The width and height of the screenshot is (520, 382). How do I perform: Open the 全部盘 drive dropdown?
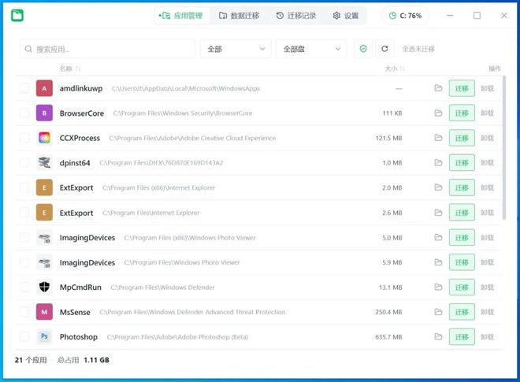coord(311,49)
